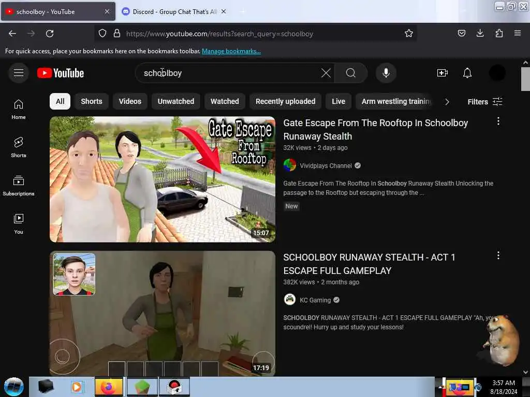The width and height of the screenshot is (530, 397).
Task: Play the ACT 1 gameplay thumbnail
Action: click(x=163, y=313)
